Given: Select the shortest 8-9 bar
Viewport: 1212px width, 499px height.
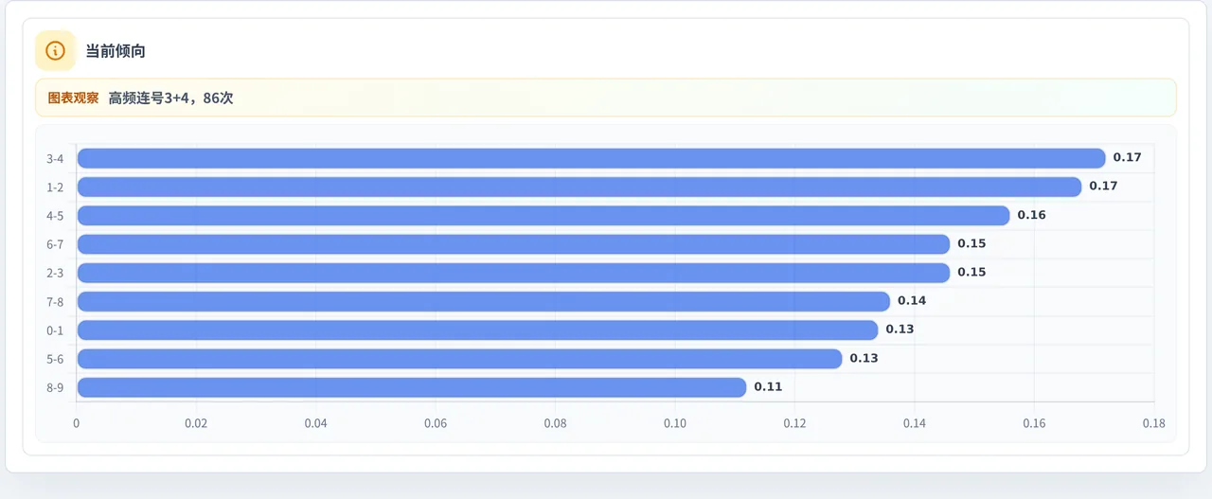Looking at the screenshot, I should 412,387.
